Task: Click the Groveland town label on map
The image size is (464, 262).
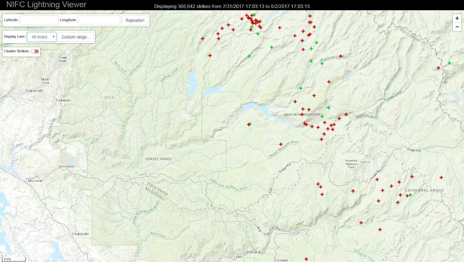Action: pos(66,166)
